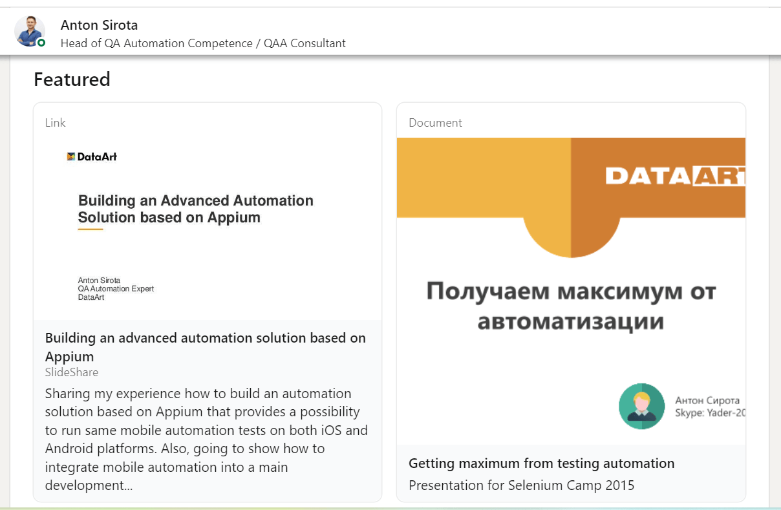This screenshot has height=510, width=781.
Task: Click the 'Link' type label on first card
Action: (56, 123)
